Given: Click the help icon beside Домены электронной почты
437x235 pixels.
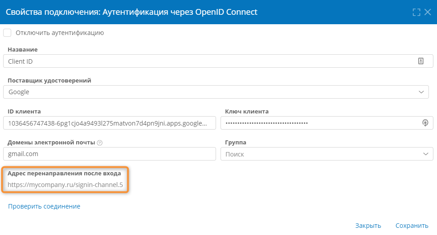Looking at the screenshot, I should click(100, 143).
